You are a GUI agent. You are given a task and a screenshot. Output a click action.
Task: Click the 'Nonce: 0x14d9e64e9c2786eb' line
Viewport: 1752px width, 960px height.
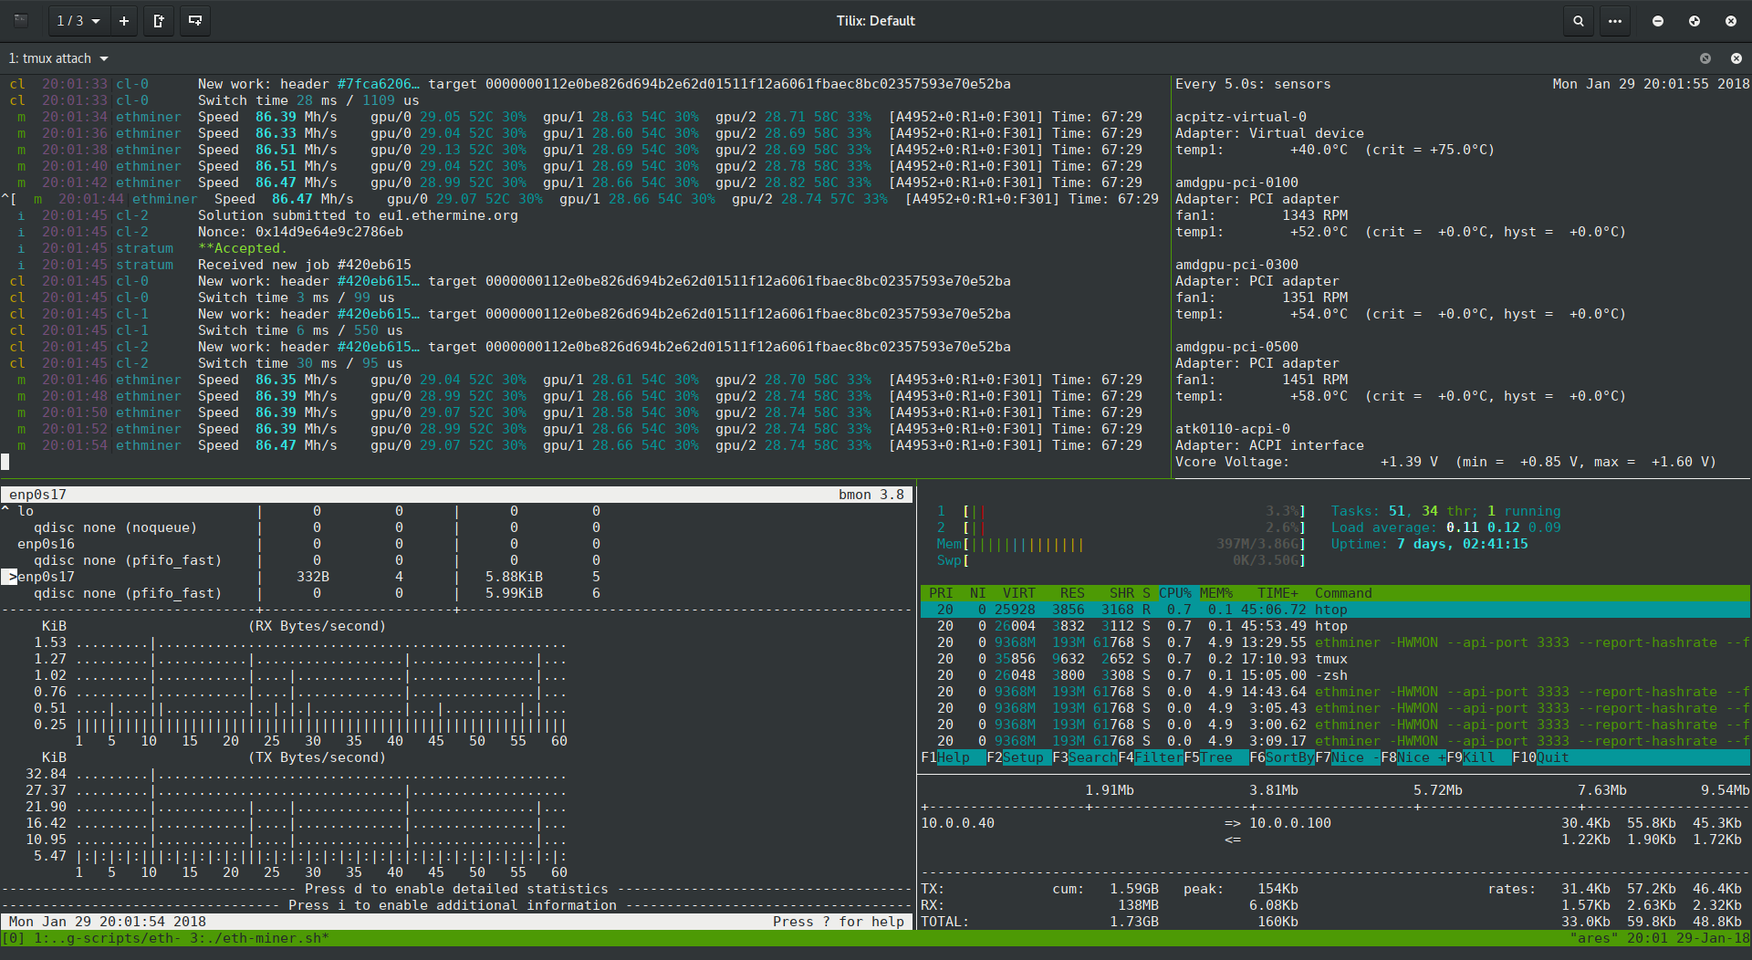pyautogui.click(x=300, y=232)
